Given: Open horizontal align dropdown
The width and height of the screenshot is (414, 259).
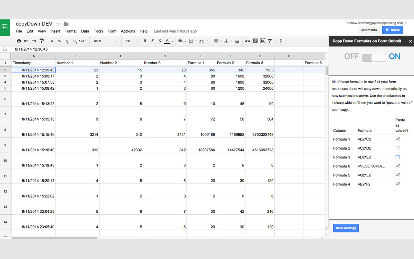Looking at the screenshot, I should point(217,41).
